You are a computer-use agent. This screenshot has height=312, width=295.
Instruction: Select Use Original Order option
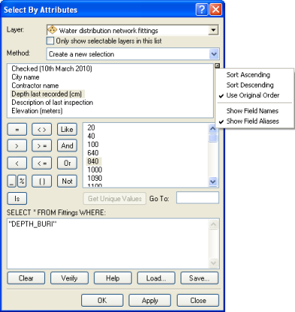(x=253, y=96)
